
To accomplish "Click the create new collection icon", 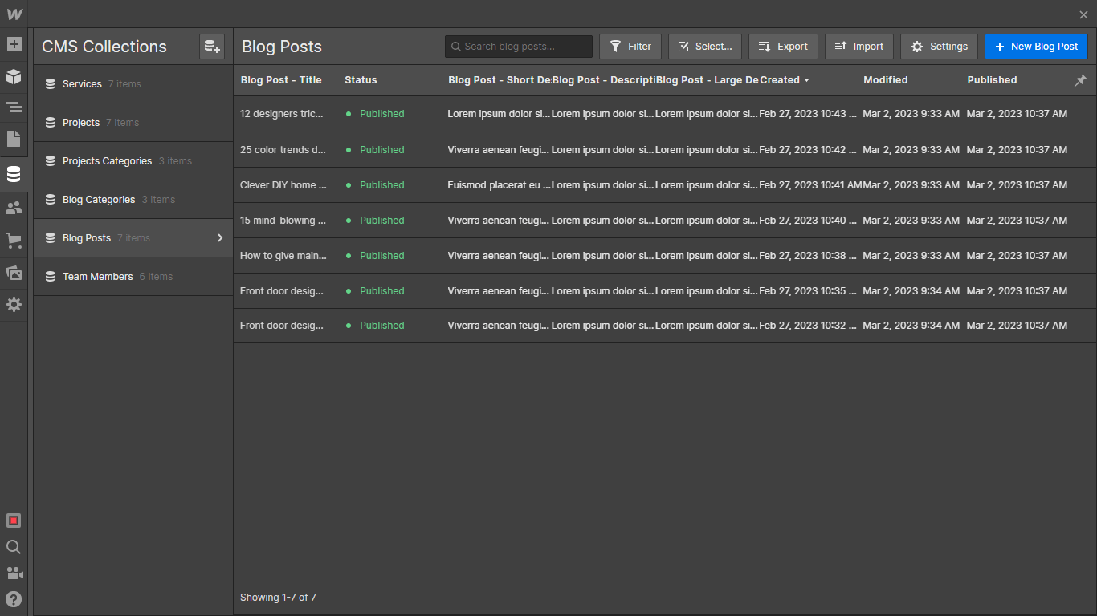I will 211,47.
